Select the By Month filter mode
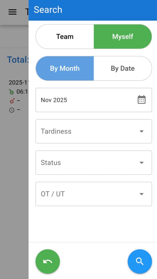The image size is (157, 279). pyautogui.click(x=65, y=68)
